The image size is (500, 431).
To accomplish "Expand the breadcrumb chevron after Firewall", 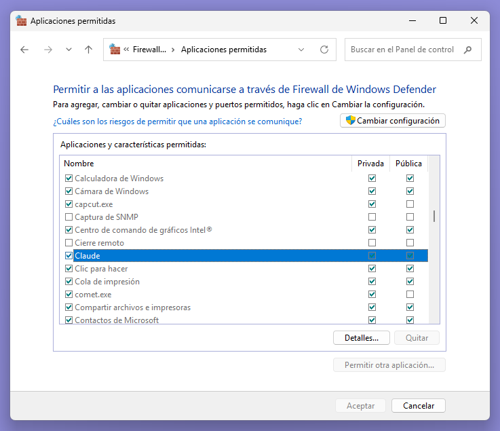I will pos(173,50).
